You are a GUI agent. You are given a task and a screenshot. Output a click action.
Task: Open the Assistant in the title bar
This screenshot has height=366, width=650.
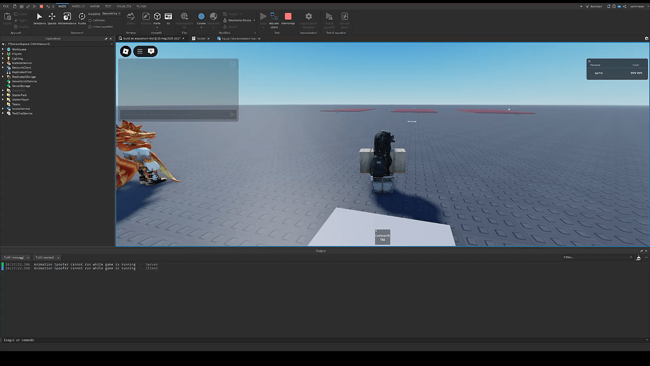pos(595,6)
